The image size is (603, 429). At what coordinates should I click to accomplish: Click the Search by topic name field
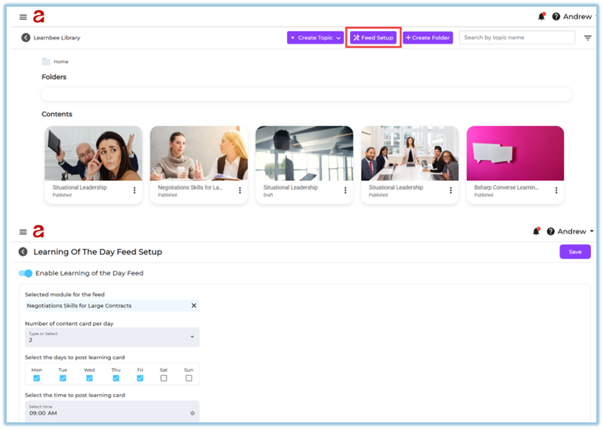[517, 38]
